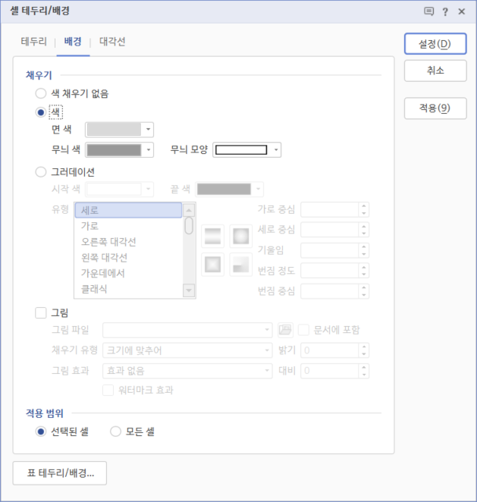
Task: Click the 시작 색 white swatch
Action: click(114, 189)
